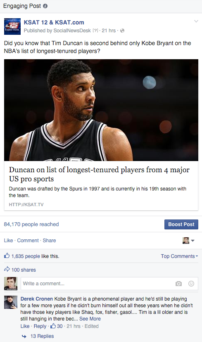The height and width of the screenshot is (342, 202).
Task: Open the emoji smiley picker
Action: (x=191, y=284)
